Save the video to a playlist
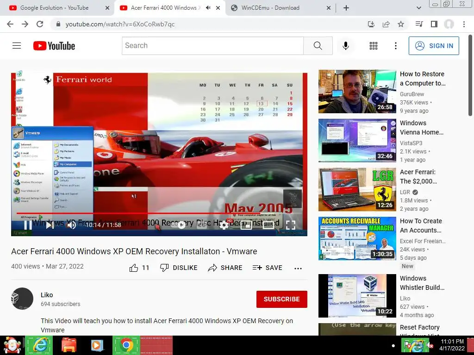The height and width of the screenshot is (355, 474). 267,268
